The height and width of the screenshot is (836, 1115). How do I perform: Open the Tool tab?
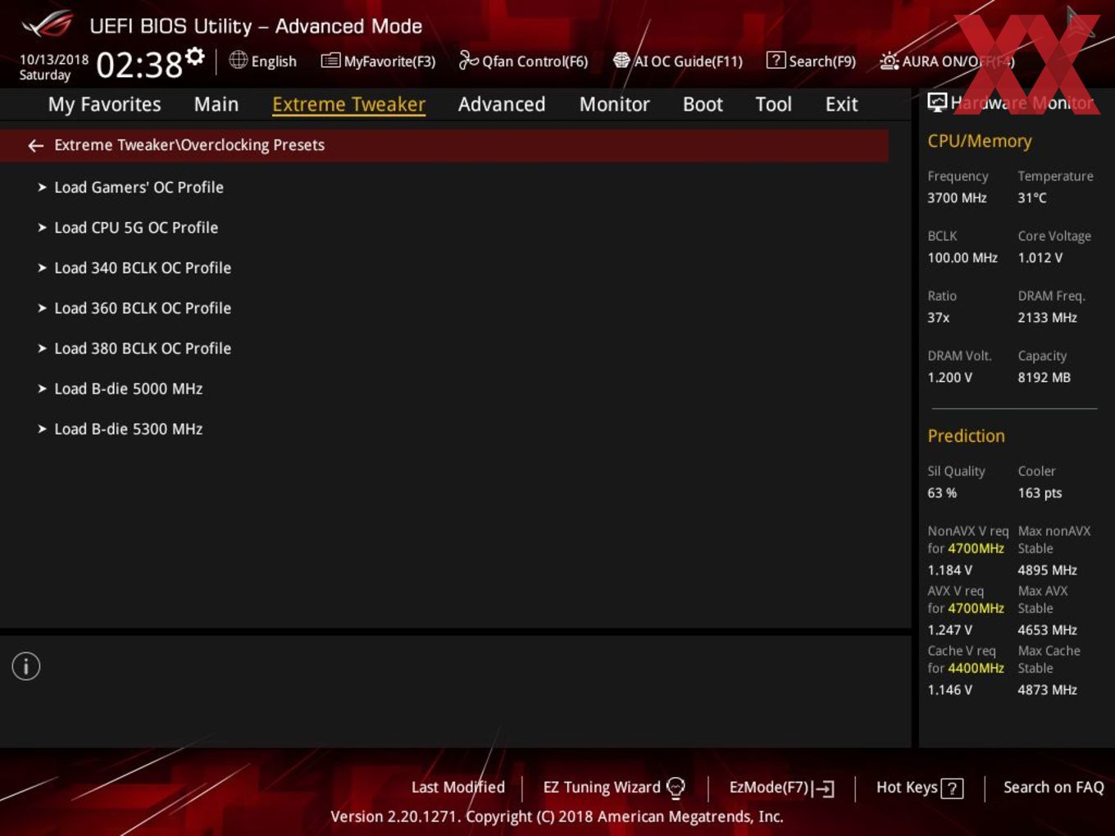pyautogui.click(x=773, y=104)
